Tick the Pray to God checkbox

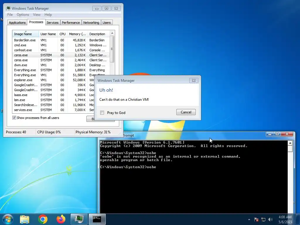click(102, 113)
